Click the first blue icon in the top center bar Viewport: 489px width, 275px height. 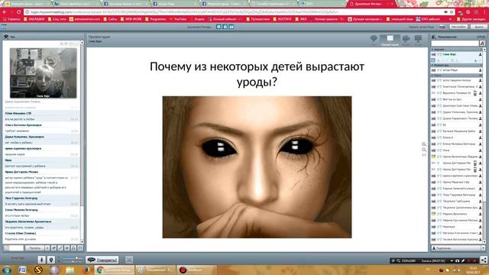tap(219, 27)
